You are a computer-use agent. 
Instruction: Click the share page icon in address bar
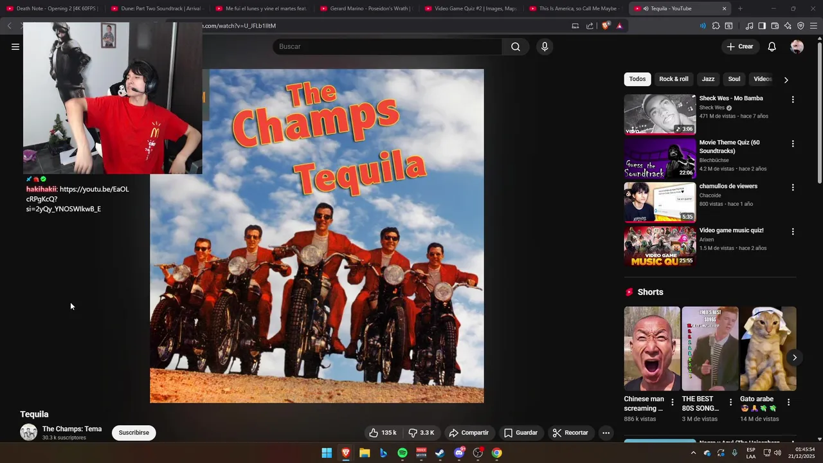[x=590, y=26]
